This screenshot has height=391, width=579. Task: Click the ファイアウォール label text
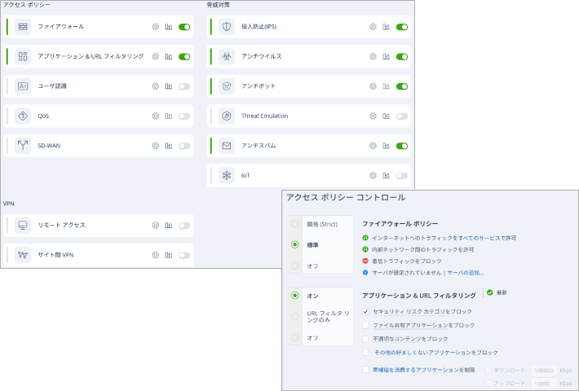(x=61, y=27)
